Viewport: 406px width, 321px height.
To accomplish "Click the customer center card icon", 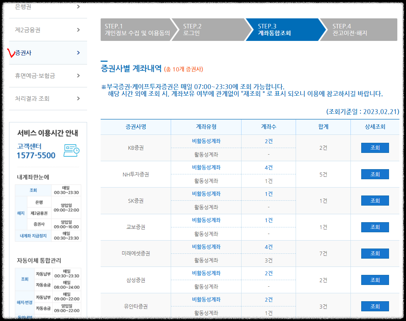I will click(71, 150).
